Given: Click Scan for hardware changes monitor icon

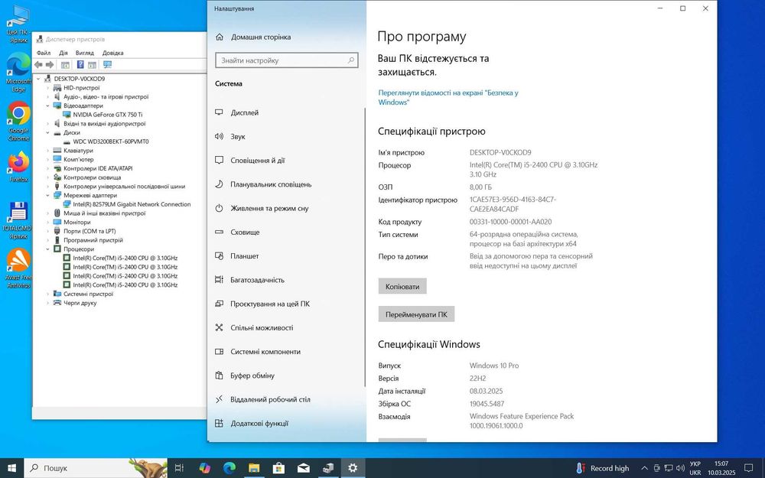Looking at the screenshot, I should pos(108,64).
